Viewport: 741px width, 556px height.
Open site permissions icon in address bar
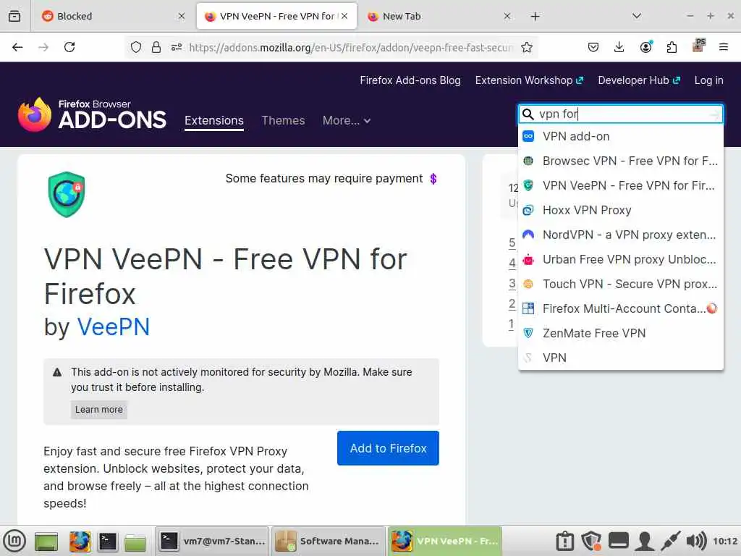tap(177, 47)
